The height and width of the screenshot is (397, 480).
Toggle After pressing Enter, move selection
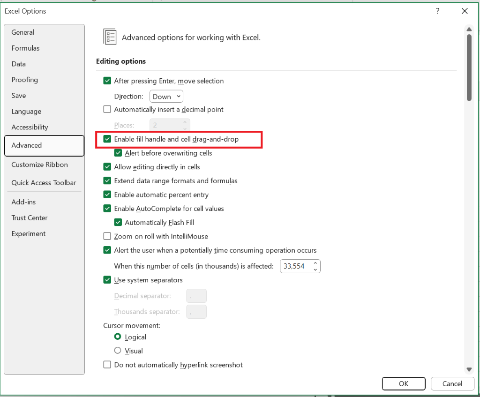pyautogui.click(x=107, y=81)
